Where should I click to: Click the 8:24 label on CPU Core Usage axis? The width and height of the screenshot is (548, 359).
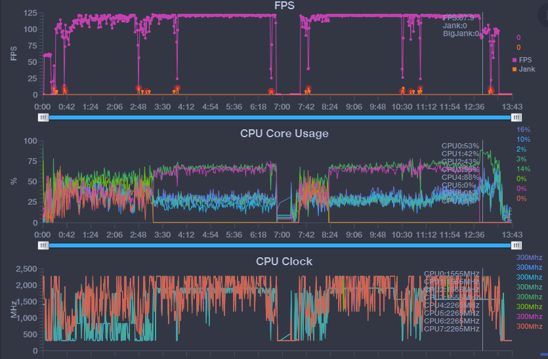pos(330,234)
